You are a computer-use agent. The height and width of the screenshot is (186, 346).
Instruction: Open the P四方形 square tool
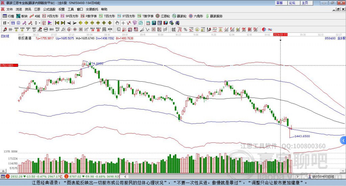(50, 16)
